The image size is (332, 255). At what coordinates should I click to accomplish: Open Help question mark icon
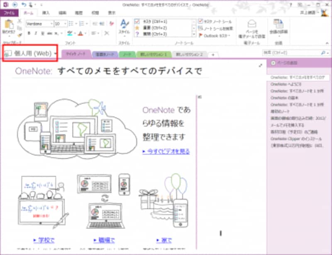click(x=291, y=5)
